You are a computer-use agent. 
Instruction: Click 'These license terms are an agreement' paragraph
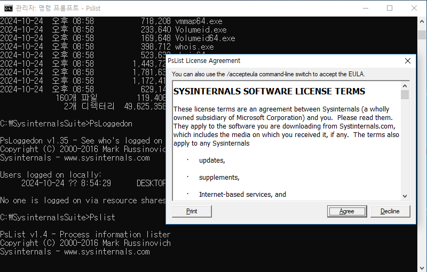tap(287, 126)
